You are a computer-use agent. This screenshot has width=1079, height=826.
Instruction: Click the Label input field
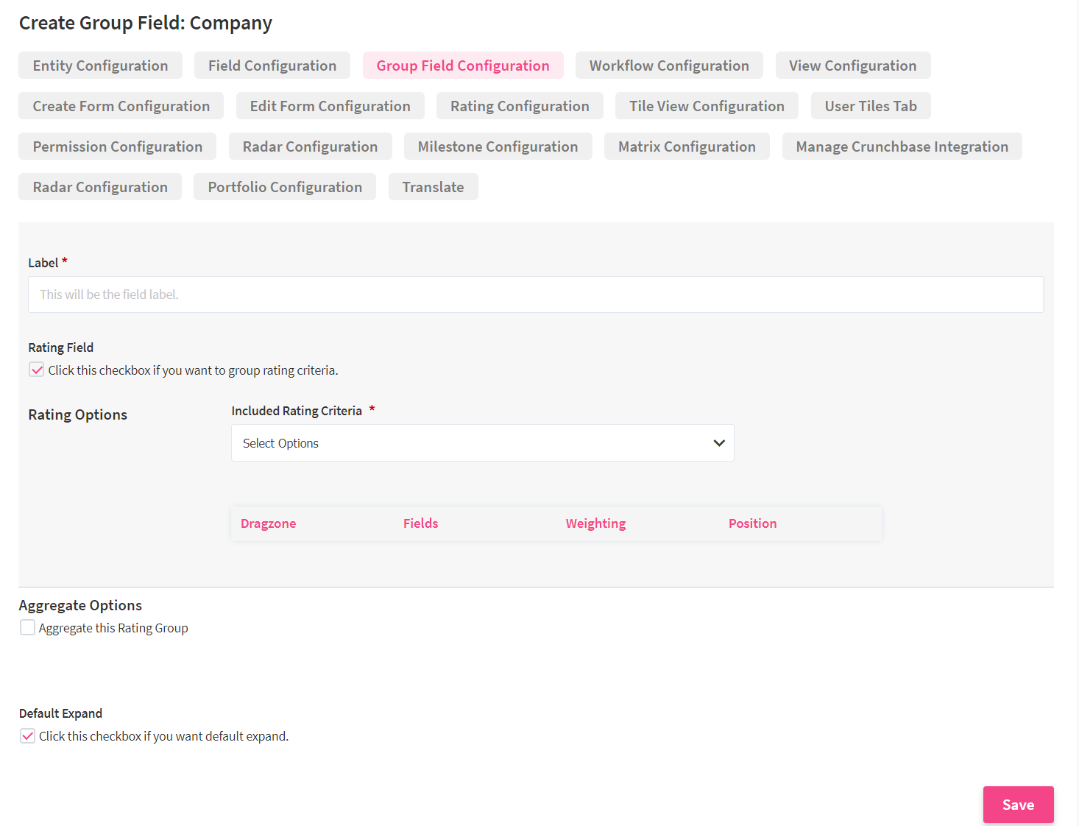535,294
